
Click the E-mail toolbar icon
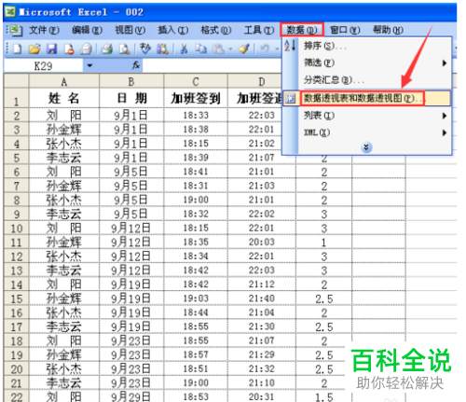click(x=86, y=49)
